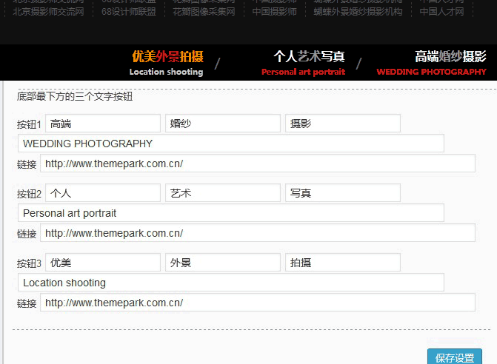Click the 优美外景拍摄 Location shooting banner link
Viewport: 497px width, 364px height.
click(x=167, y=63)
